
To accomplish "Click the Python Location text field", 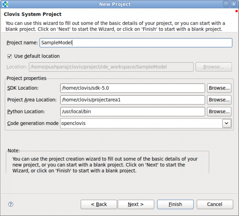I will point(133,112).
